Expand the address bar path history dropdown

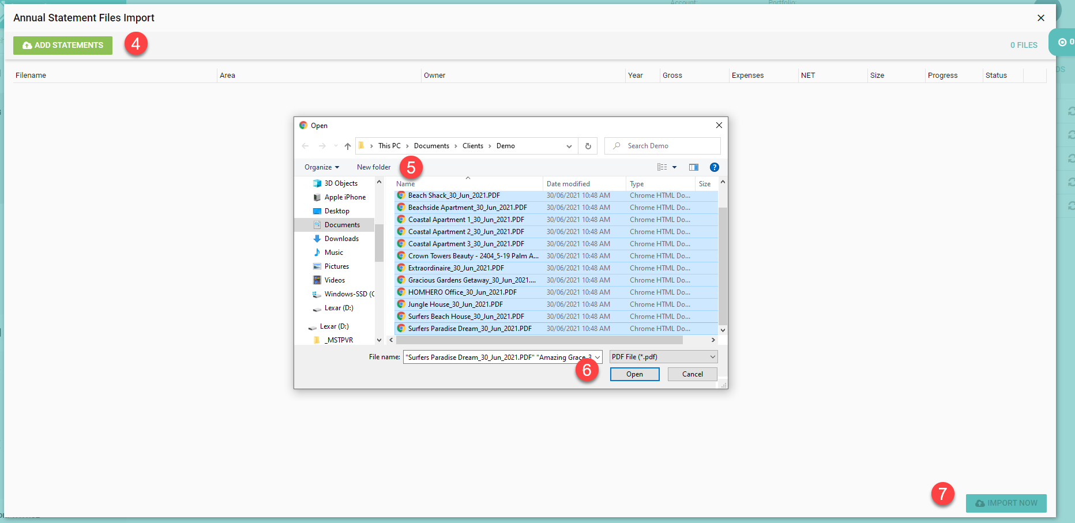569,146
